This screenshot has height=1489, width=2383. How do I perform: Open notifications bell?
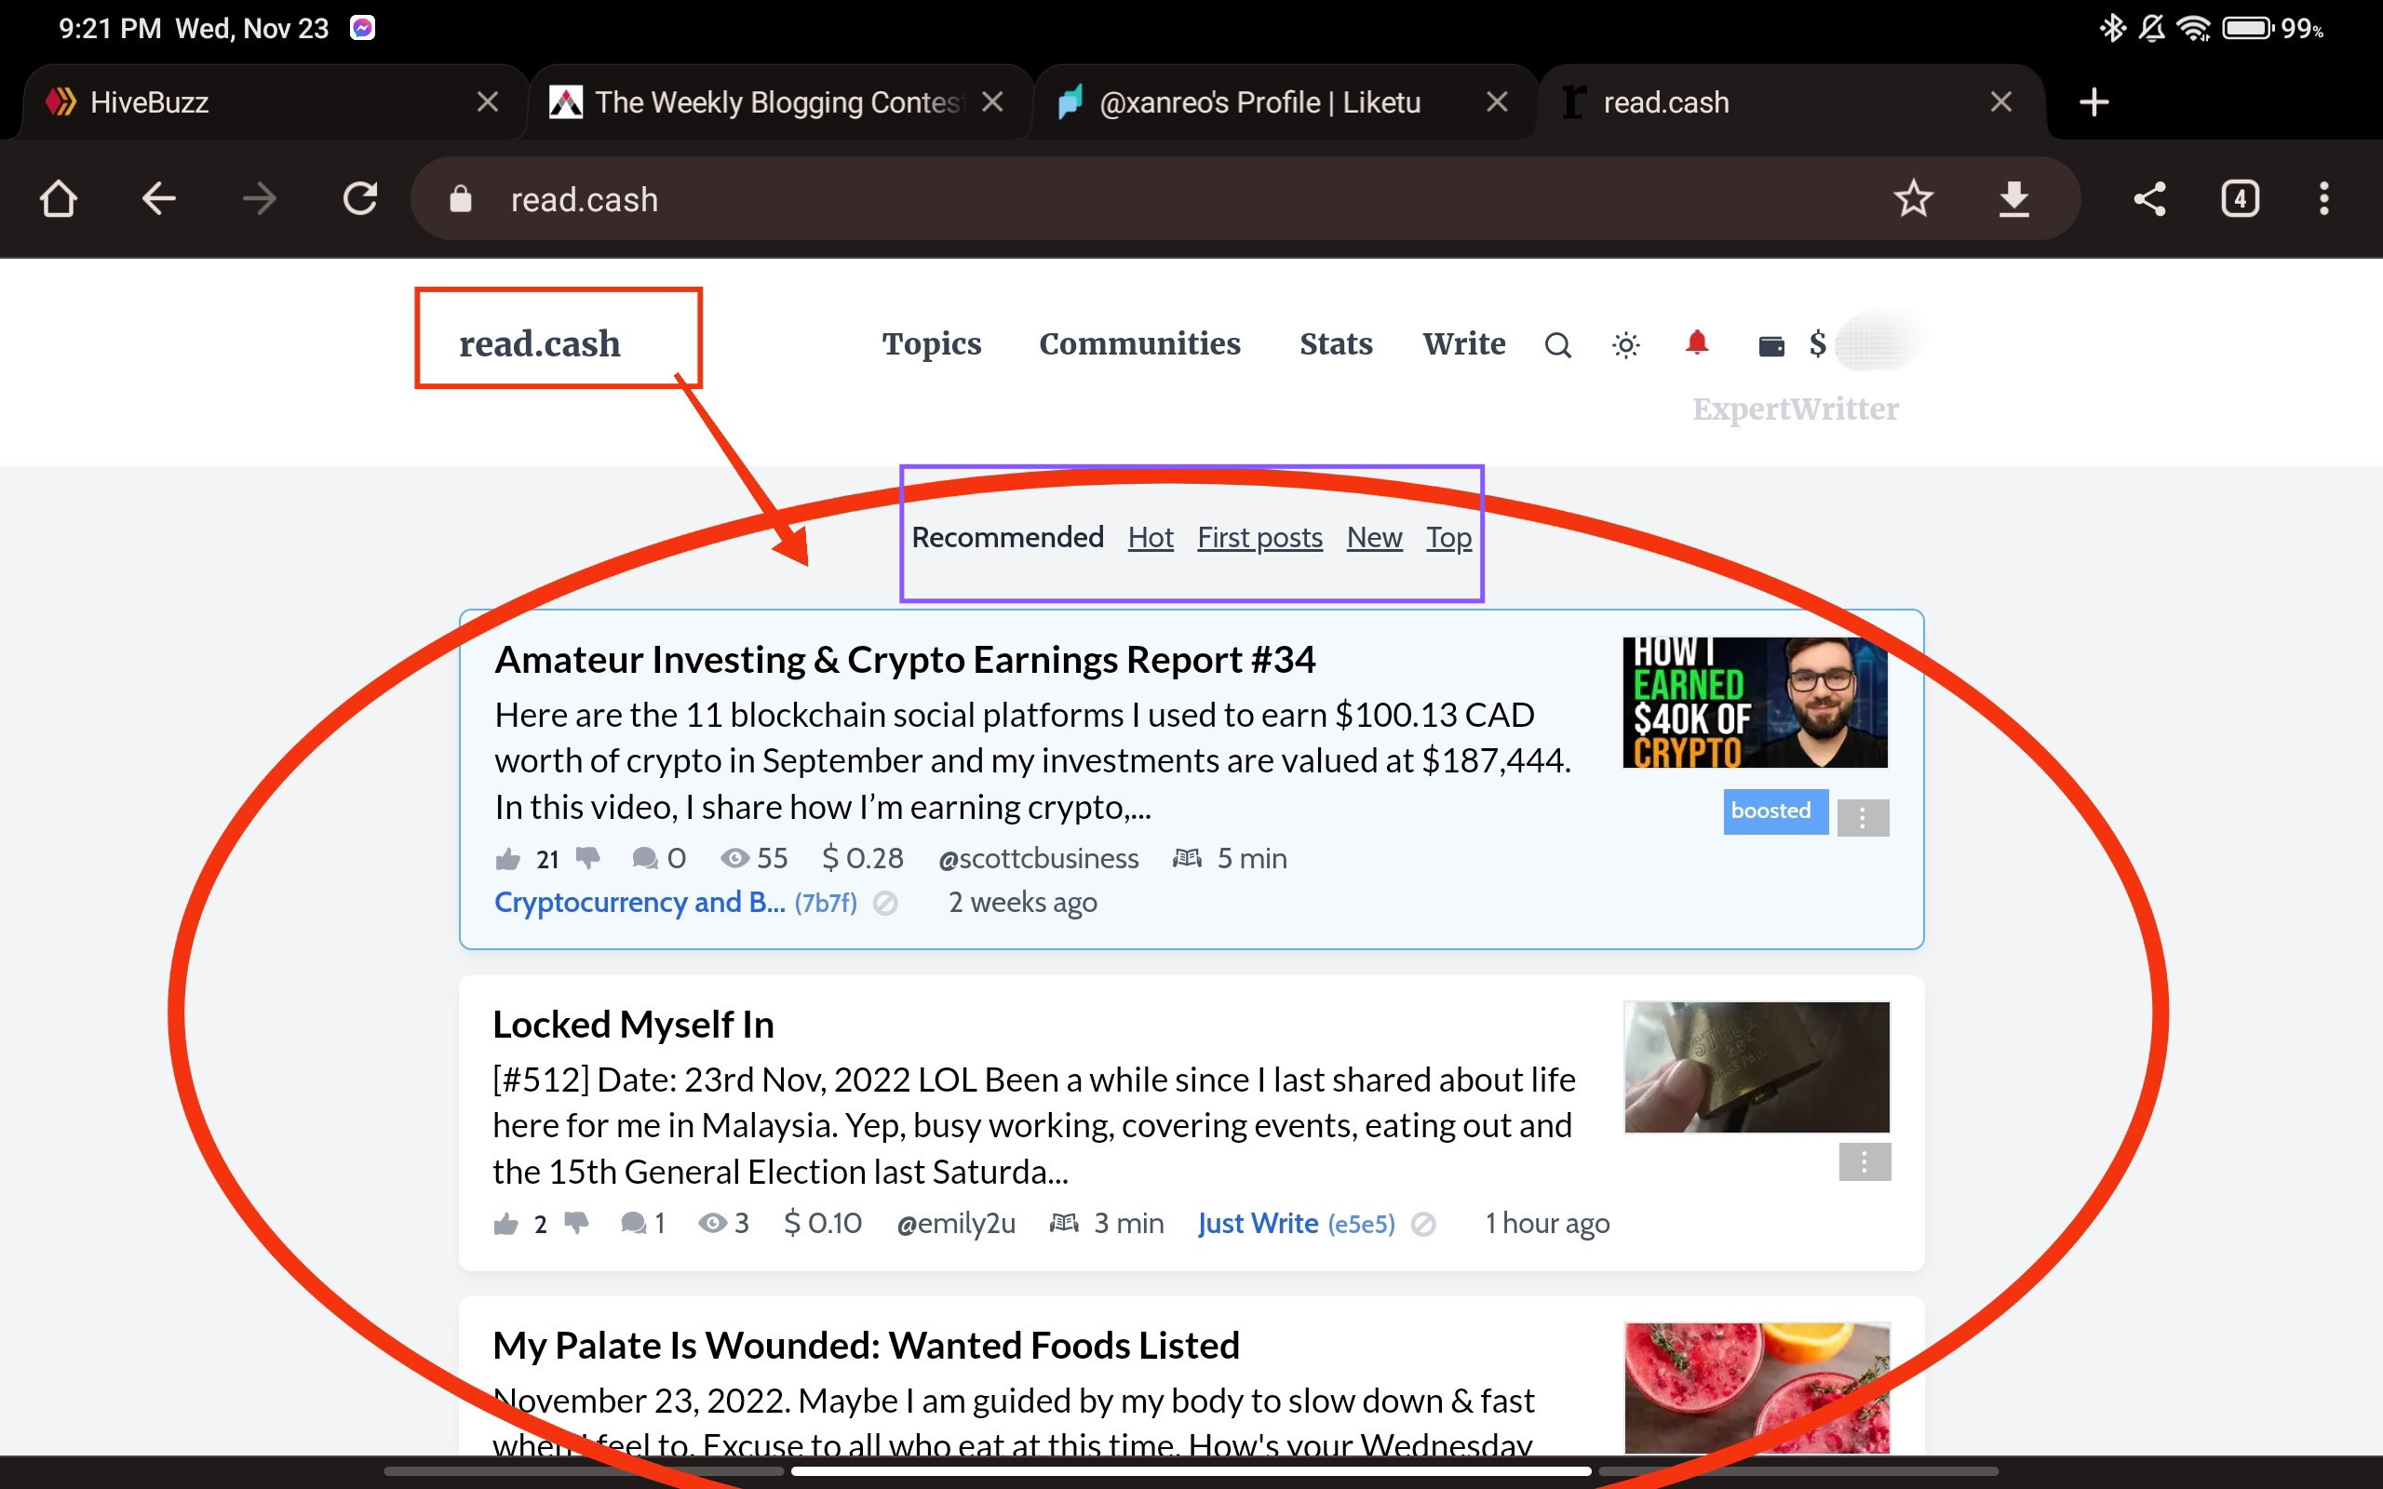(1697, 342)
